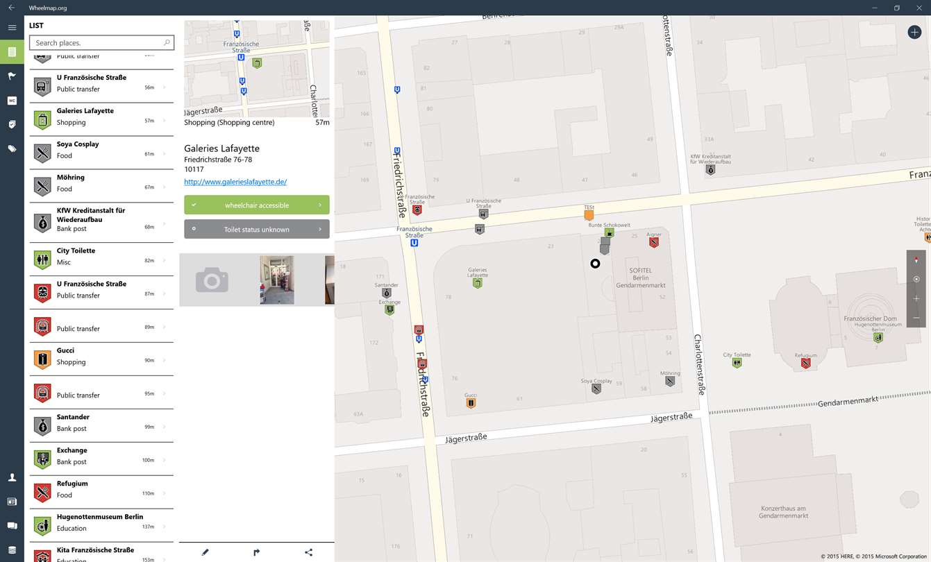
Task: Click the magnifier icon in the search box
Action: [167, 43]
